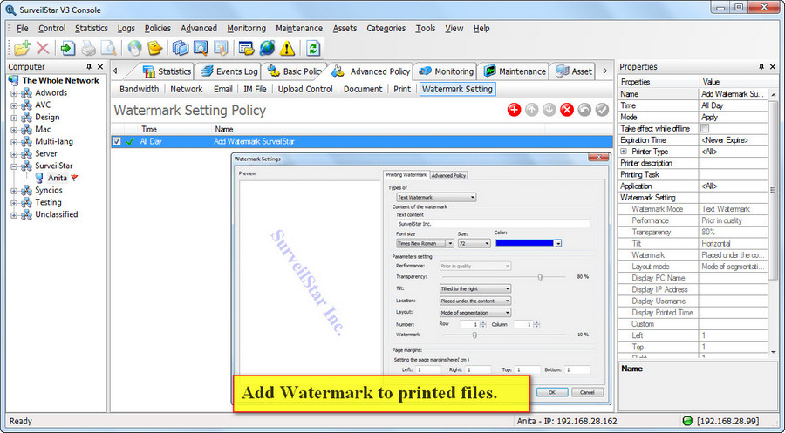Close the Properties panel

(x=773, y=66)
